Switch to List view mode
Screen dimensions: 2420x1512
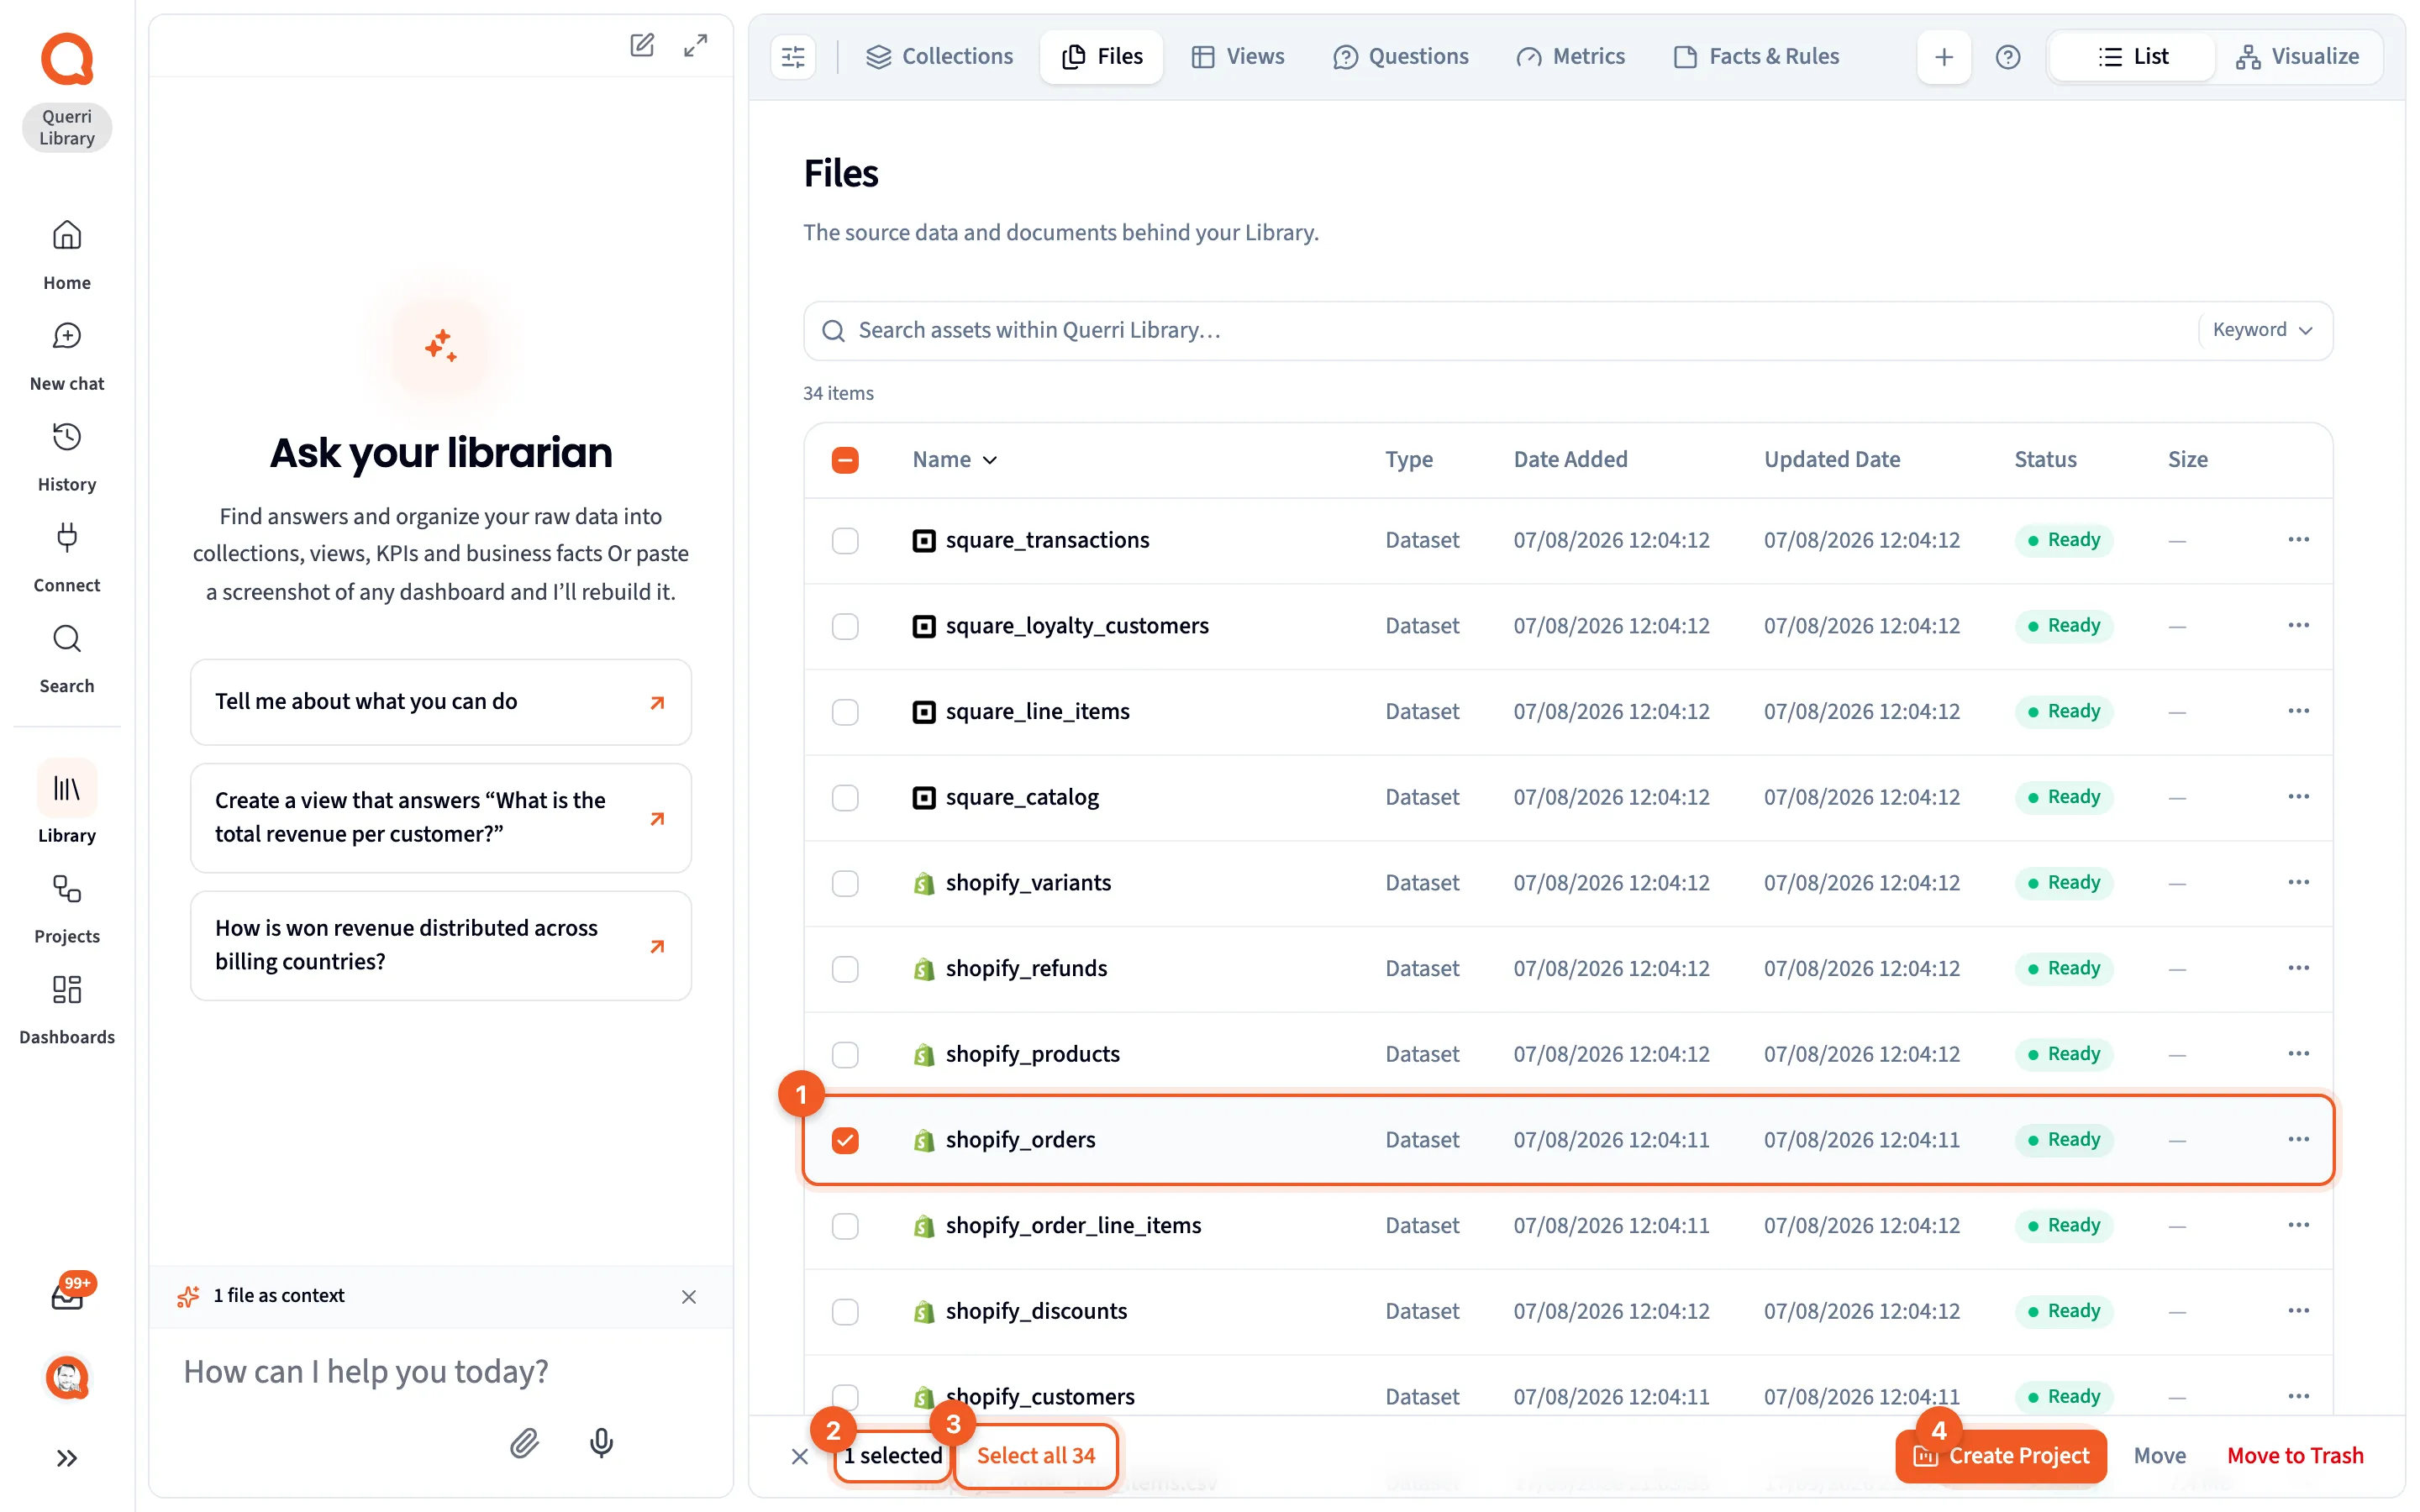(x=2133, y=57)
